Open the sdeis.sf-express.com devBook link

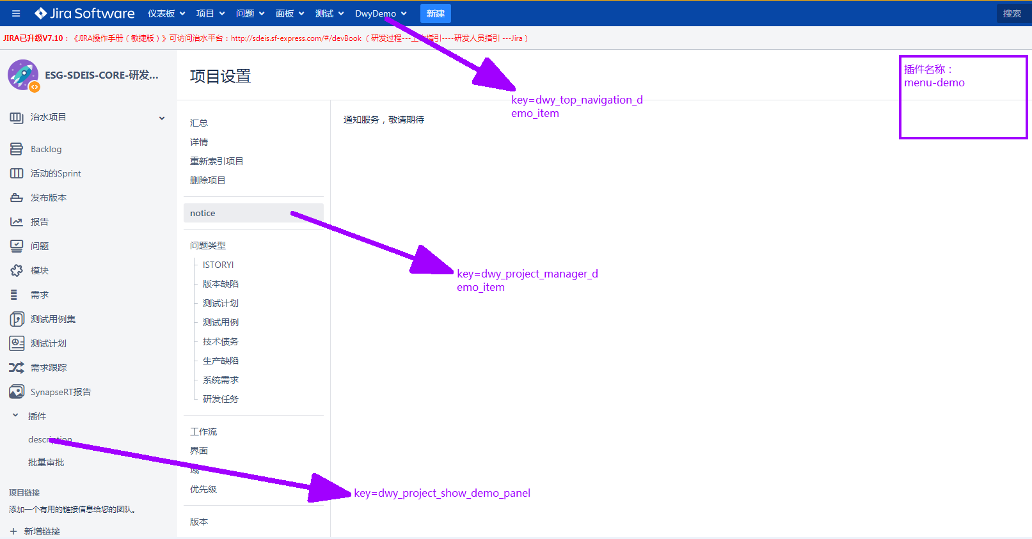tap(296, 38)
